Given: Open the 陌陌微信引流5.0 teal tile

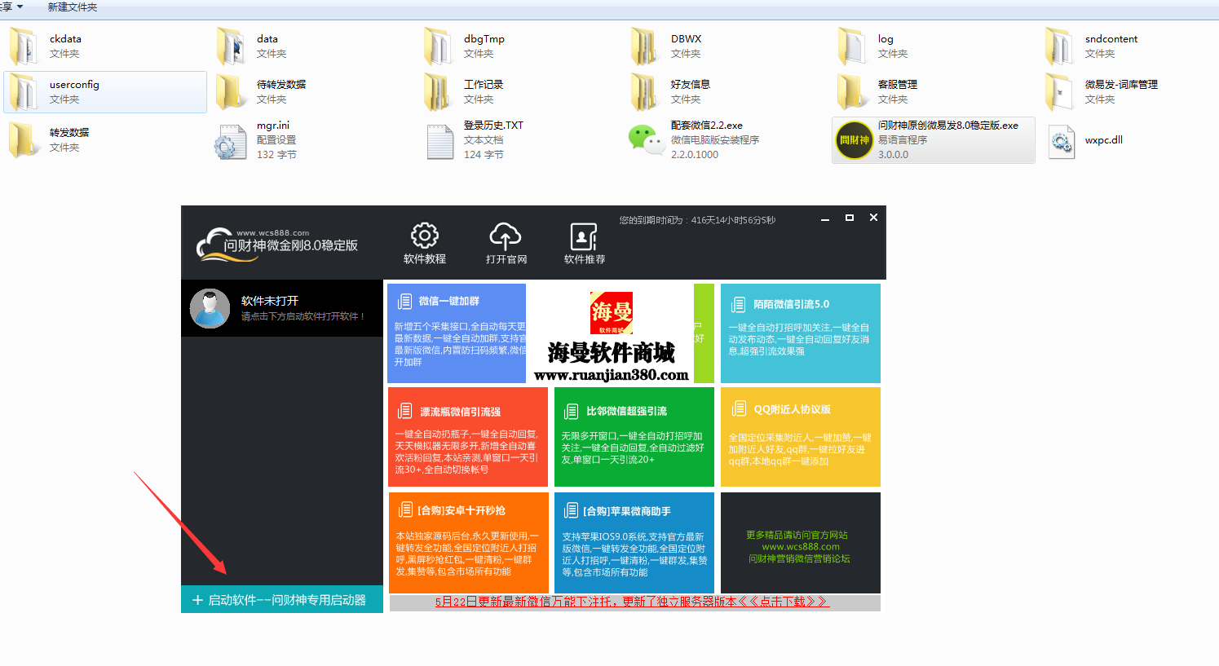Looking at the screenshot, I should pyautogui.click(x=801, y=333).
